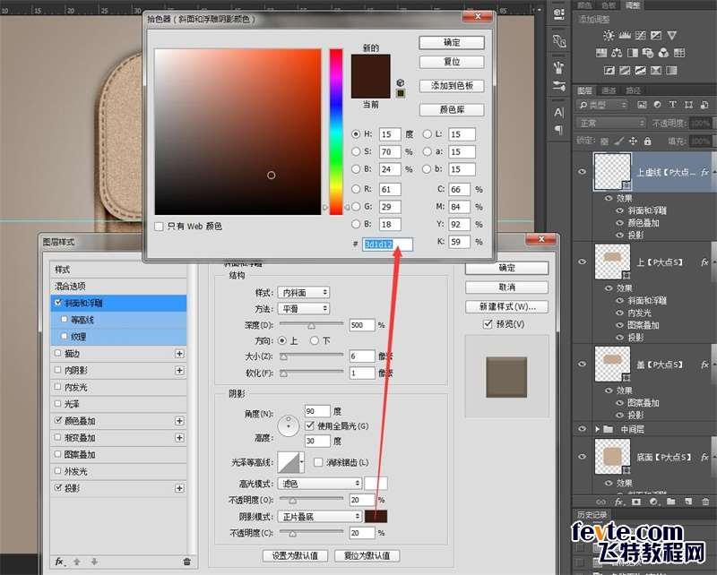Add a Vibrance adjustment (triangle icon)
The image size is (717, 575).
coord(671,35)
